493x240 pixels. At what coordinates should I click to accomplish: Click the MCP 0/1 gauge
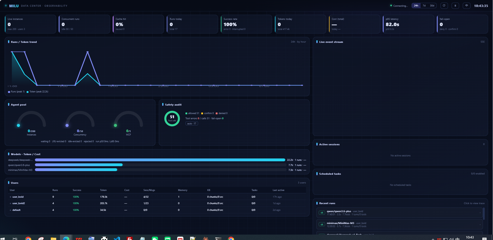pyautogui.click(x=128, y=123)
